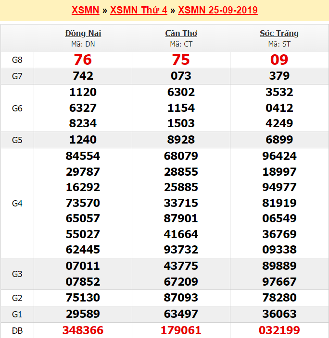Viewport: 329px width, 338px height.
Task: Select the G4 row label
Action: click(17, 203)
